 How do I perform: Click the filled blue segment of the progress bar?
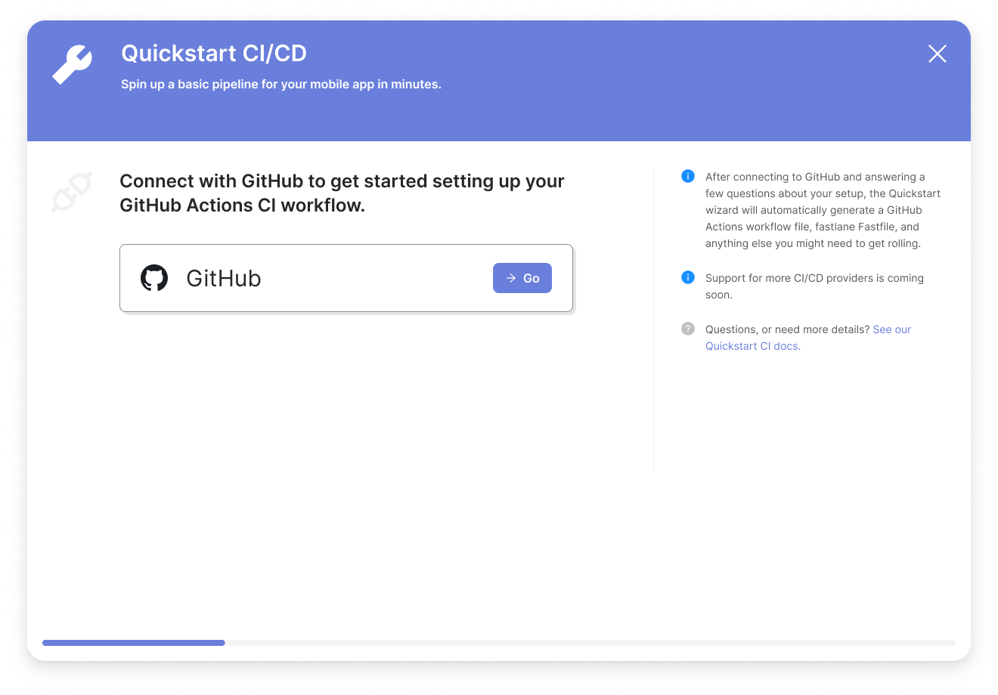tap(133, 643)
